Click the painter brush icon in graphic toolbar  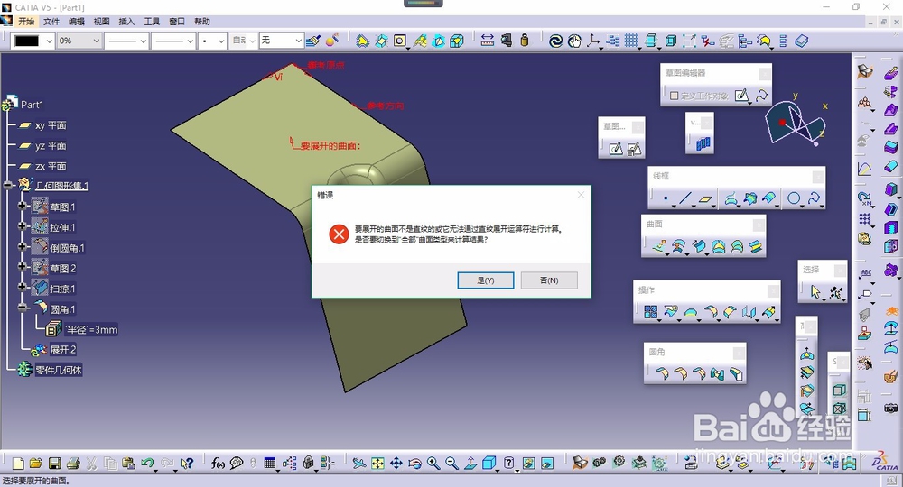pyautogui.click(x=313, y=41)
